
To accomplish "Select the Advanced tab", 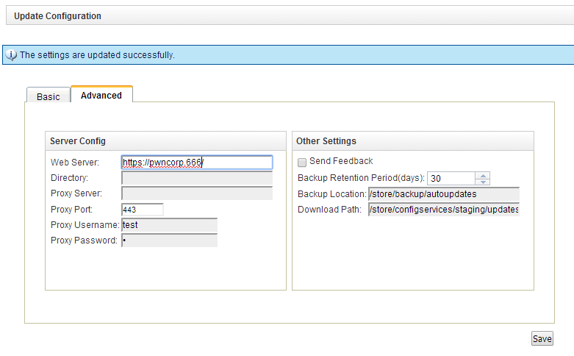I will (x=101, y=94).
